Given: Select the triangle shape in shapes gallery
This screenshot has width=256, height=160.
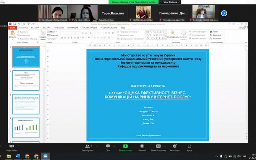Looking at the screenshot, I should (148, 35).
